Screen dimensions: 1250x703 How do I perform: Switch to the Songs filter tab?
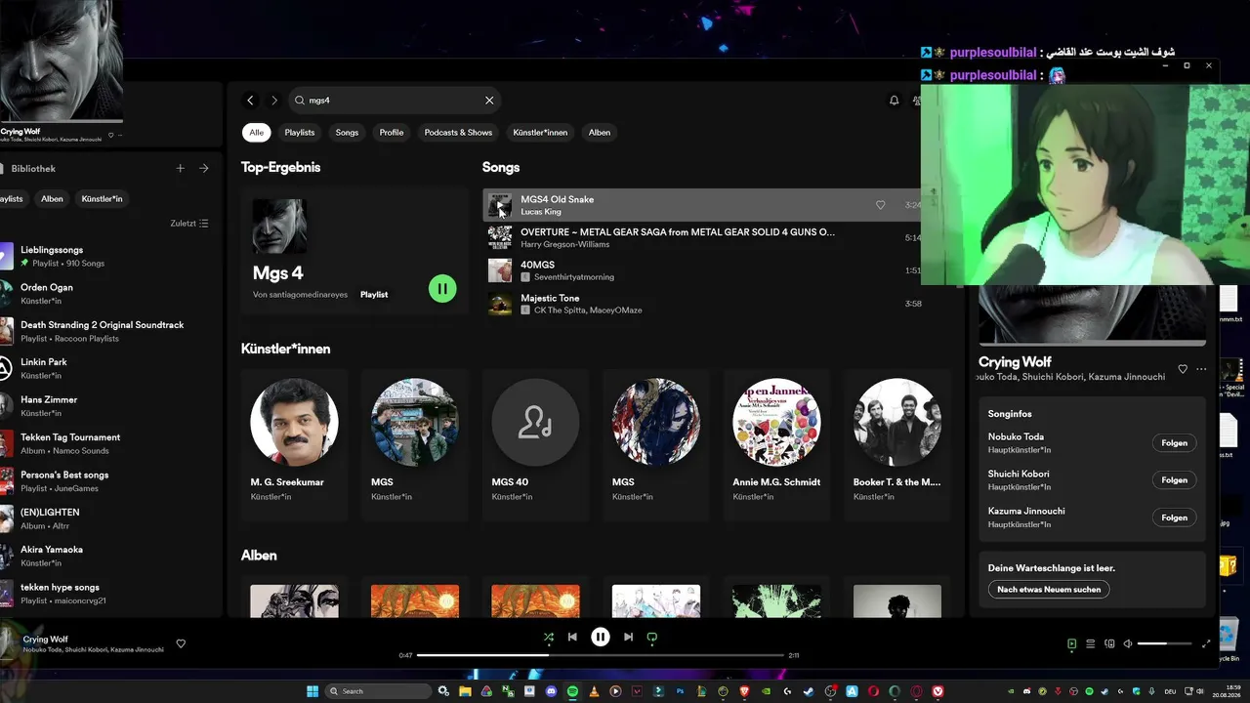point(347,133)
